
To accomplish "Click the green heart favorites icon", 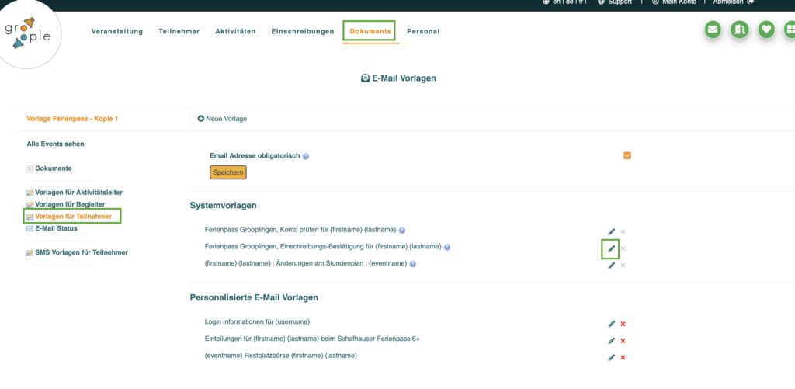I will pos(766,30).
